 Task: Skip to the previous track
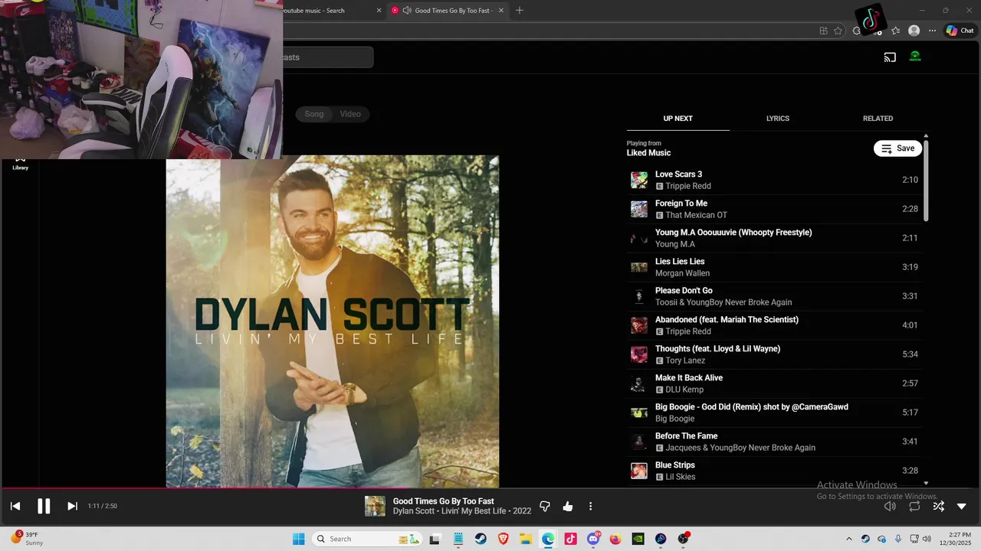click(15, 506)
